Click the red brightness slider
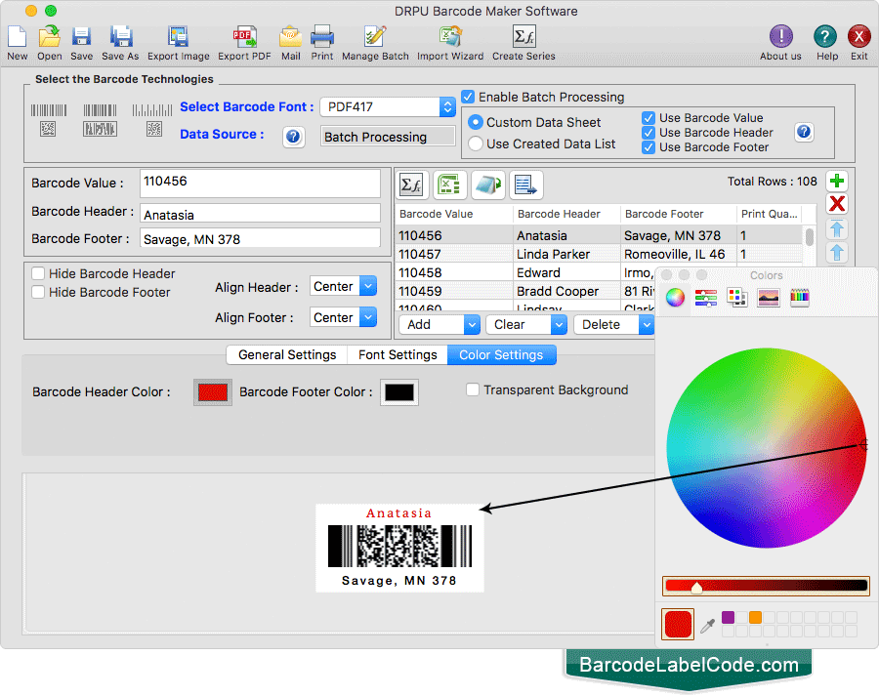879x696 pixels. [x=766, y=586]
